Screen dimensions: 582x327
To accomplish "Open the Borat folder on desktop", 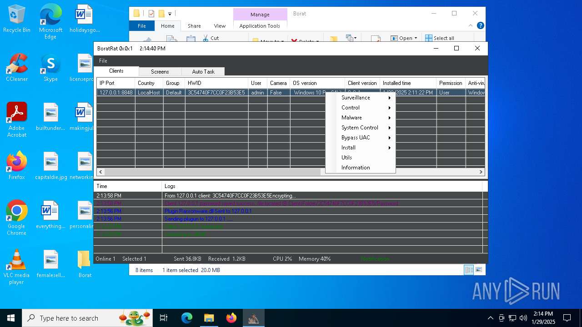I will [x=85, y=263].
